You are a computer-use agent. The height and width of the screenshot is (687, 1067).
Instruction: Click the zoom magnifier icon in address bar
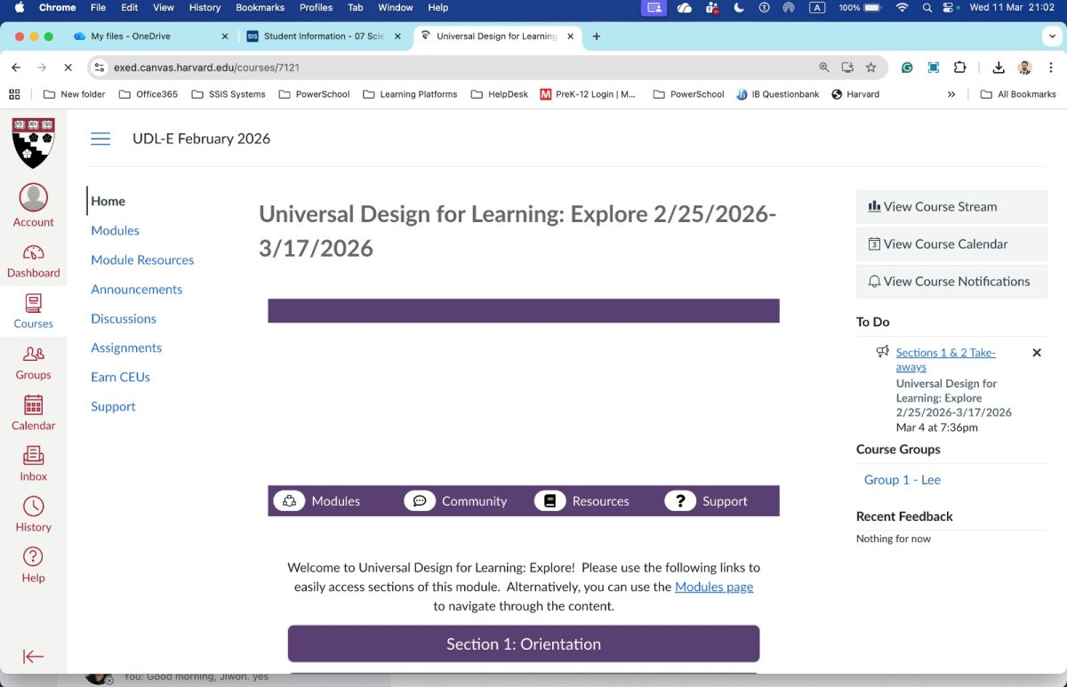pyautogui.click(x=824, y=67)
